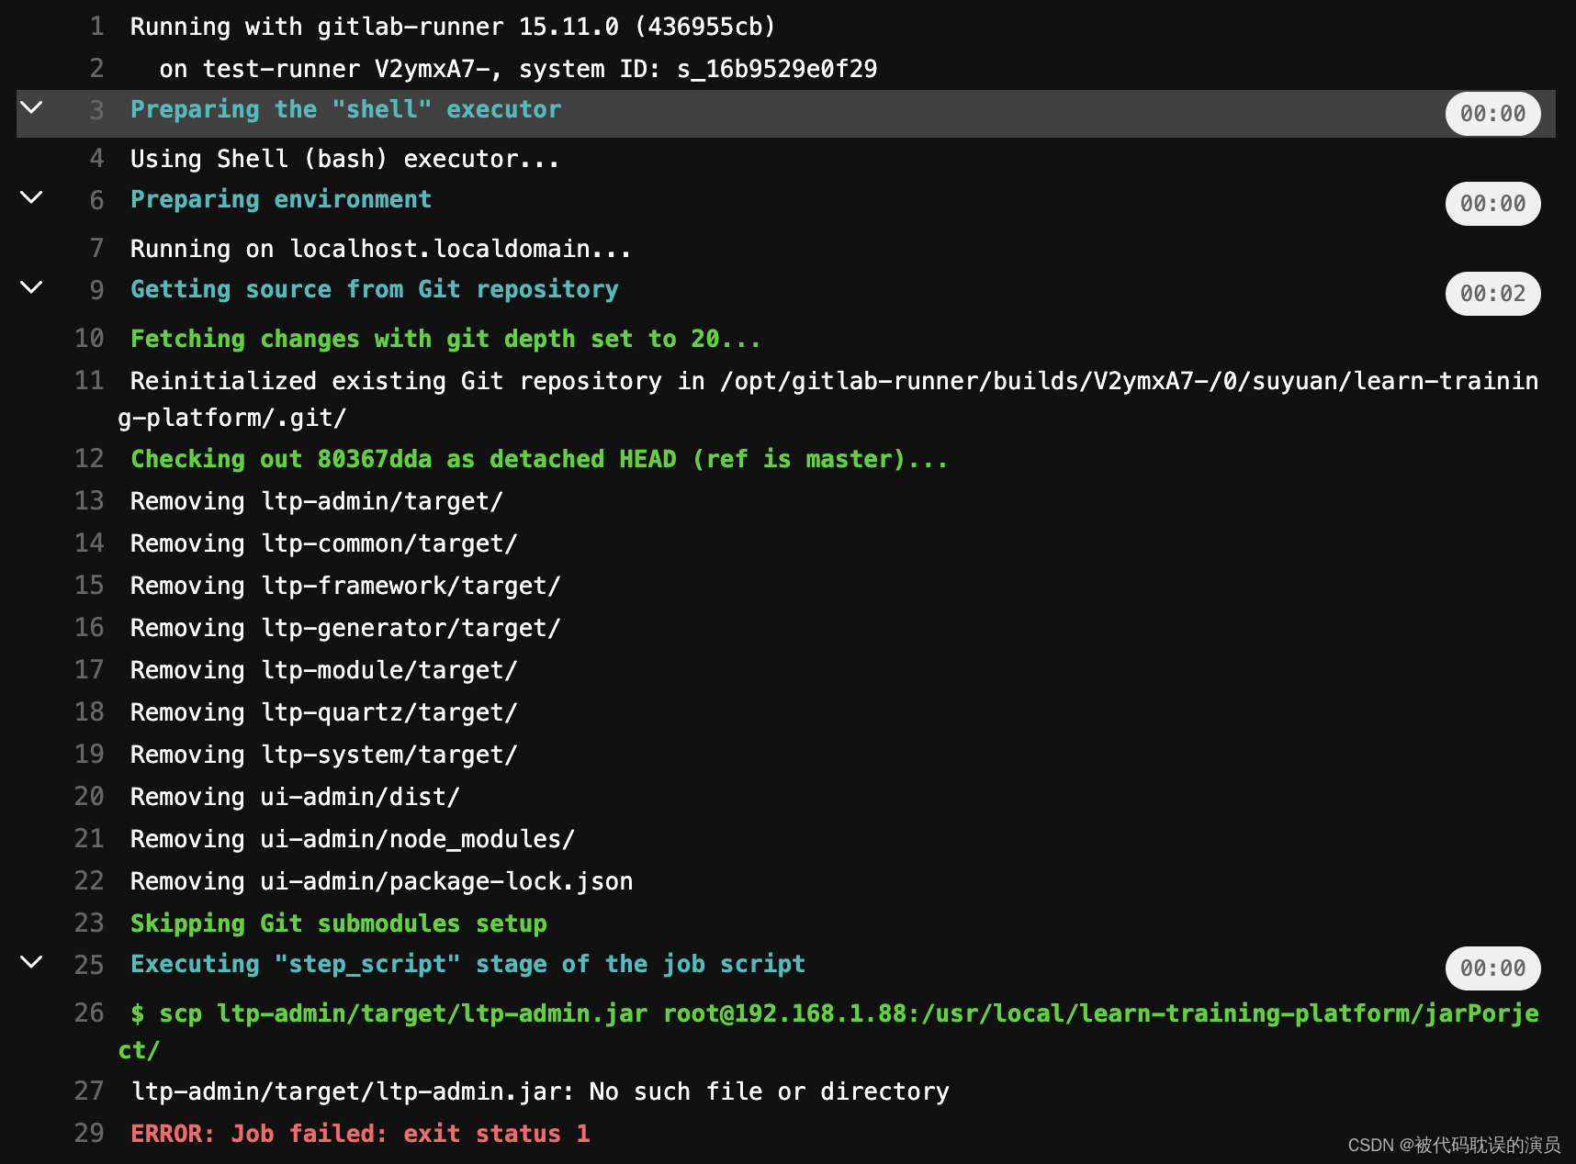Image resolution: width=1576 pixels, height=1164 pixels.
Task: Click 'Removing ltp-common/target/' line
Action: 323,543
